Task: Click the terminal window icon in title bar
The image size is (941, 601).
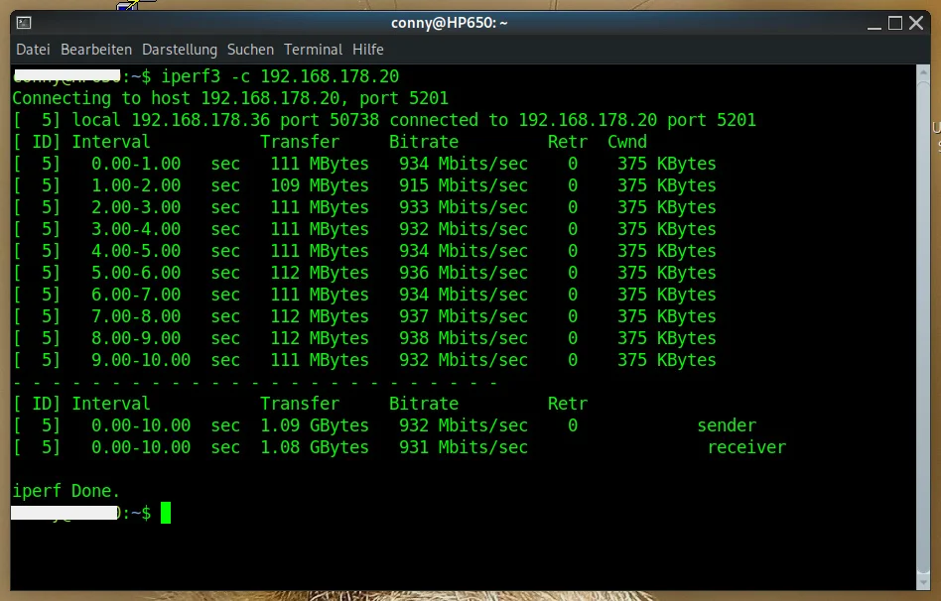Action: (24, 23)
